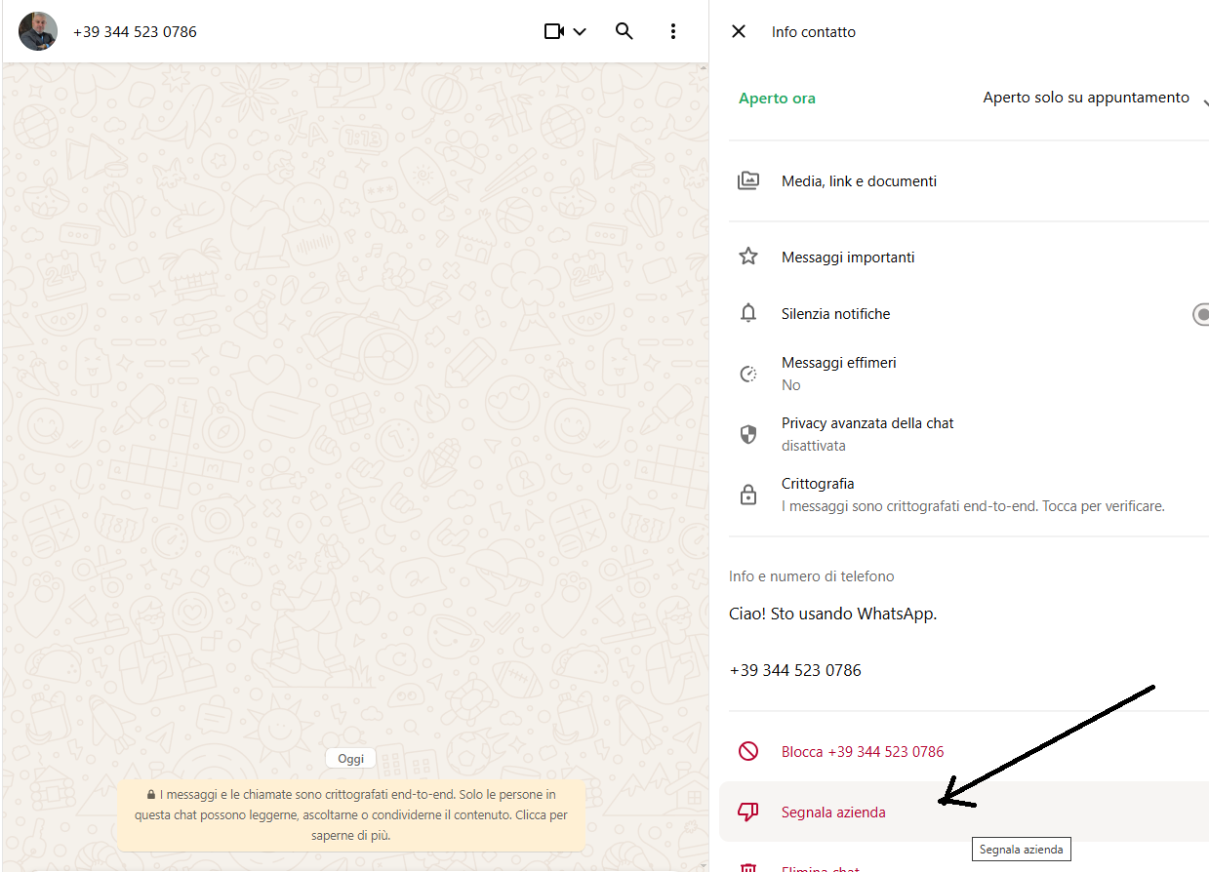Click the video call camera icon
This screenshot has height=872, width=1209.
coord(554,31)
